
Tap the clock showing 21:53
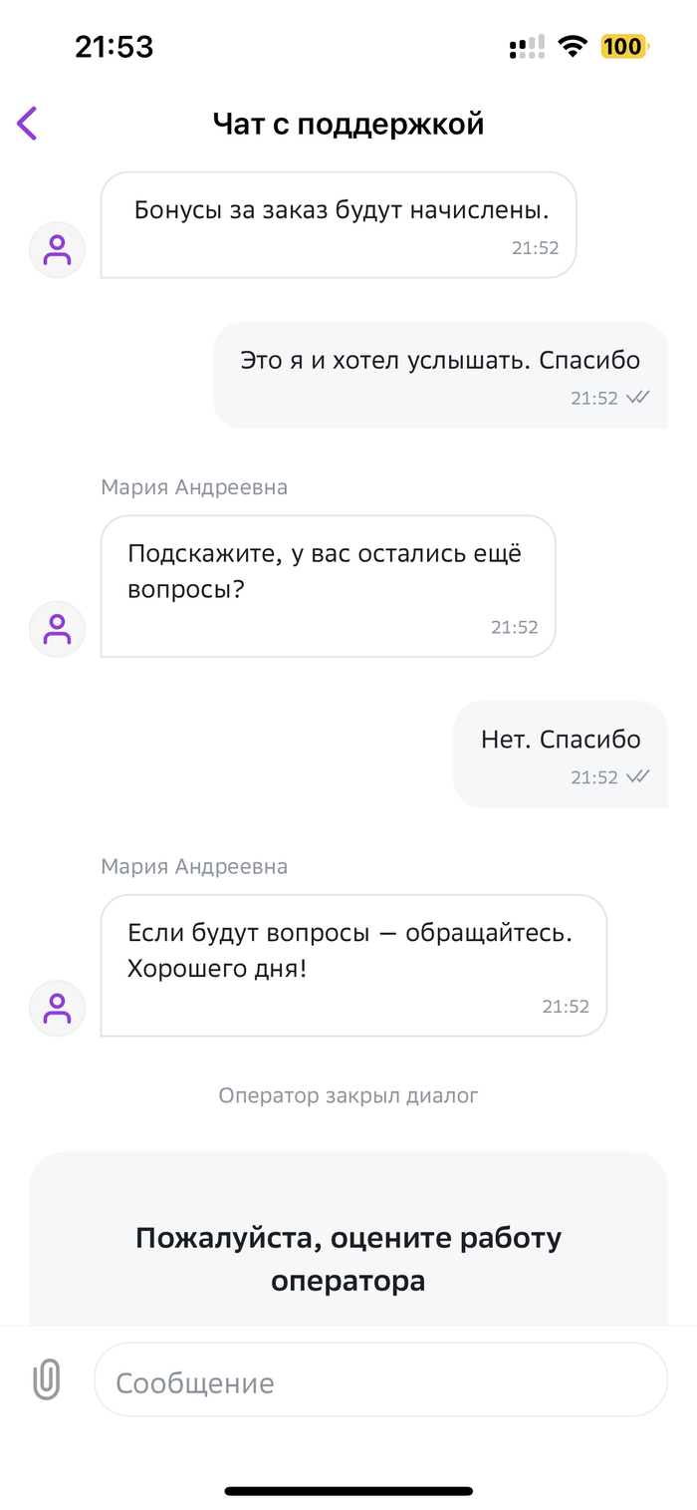pyautogui.click(x=115, y=46)
